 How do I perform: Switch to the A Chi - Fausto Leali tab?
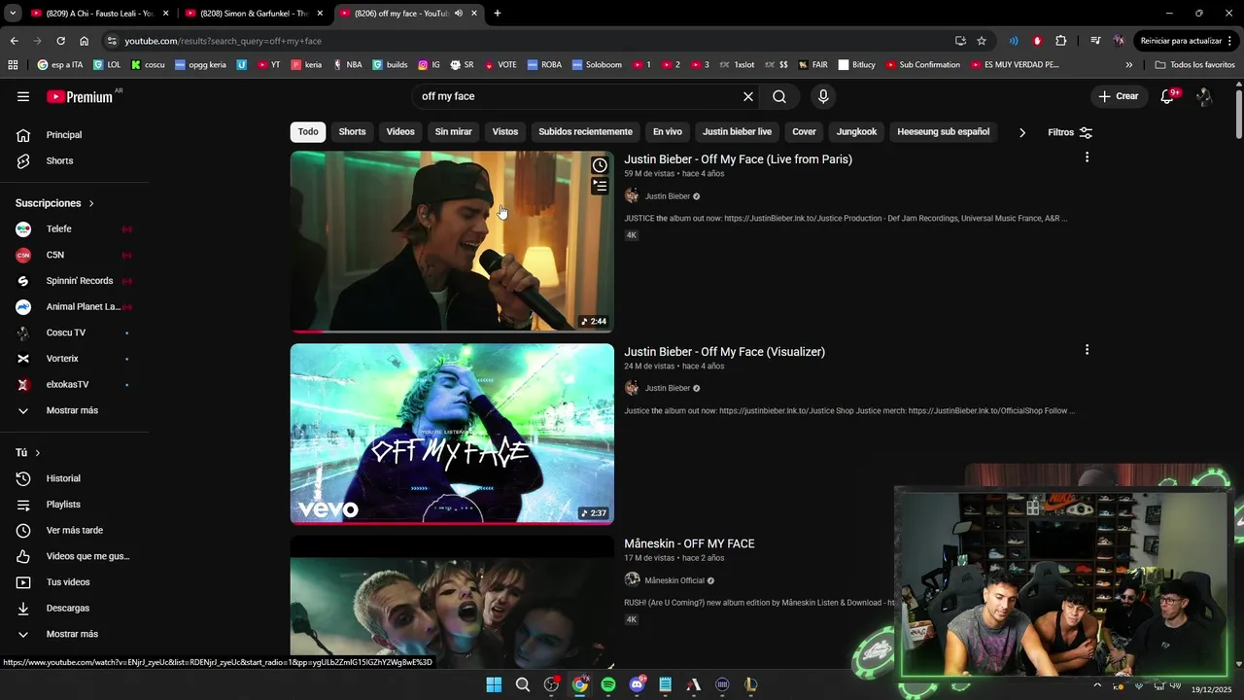coord(100,14)
